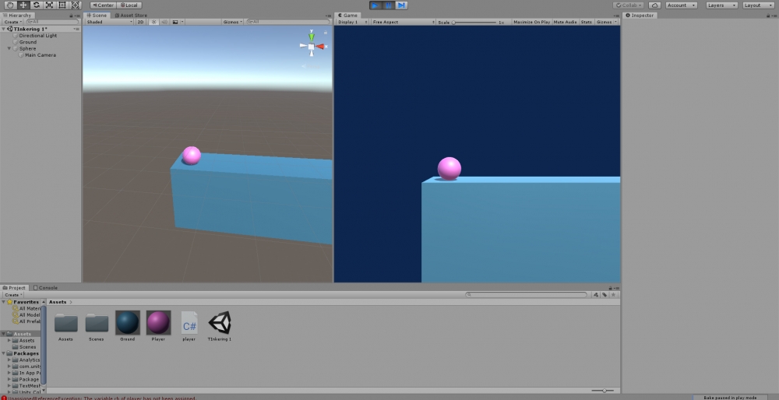This screenshot has width=779, height=400.
Task: Toggle scene lighting sun icon
Action: tap(154, 22)
